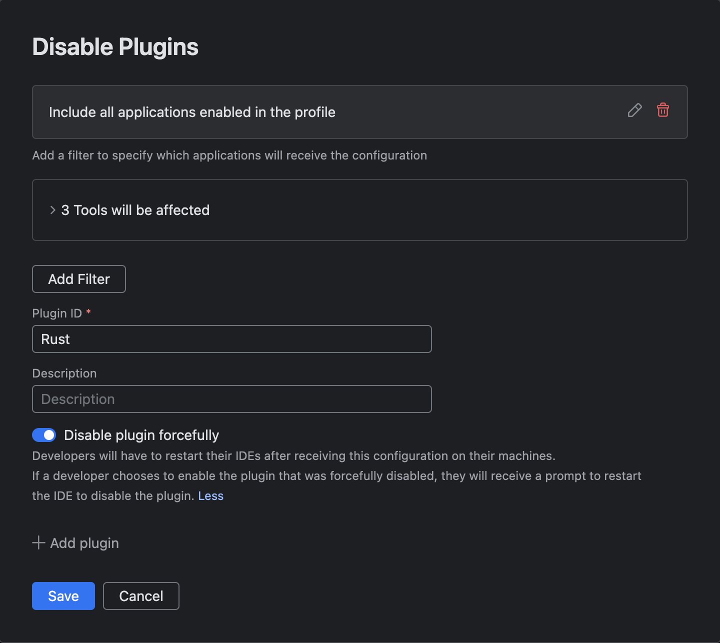Click the plus icon next to Add plugin
Viewport: 720px width, 643px height.
[38, 542]
